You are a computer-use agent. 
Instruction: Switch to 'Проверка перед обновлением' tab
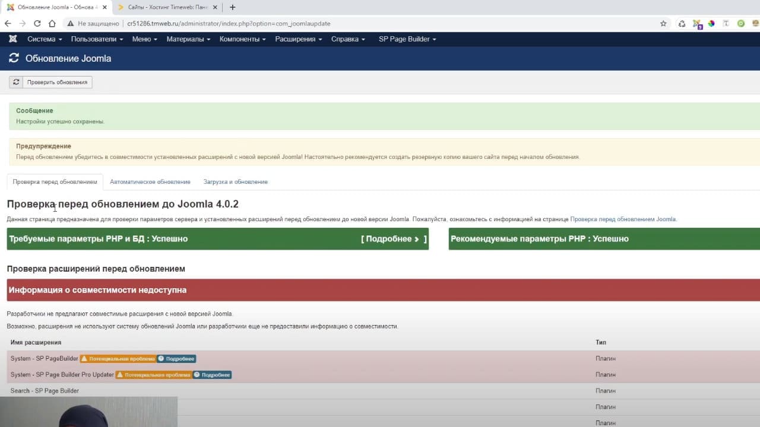coord(55,181)
